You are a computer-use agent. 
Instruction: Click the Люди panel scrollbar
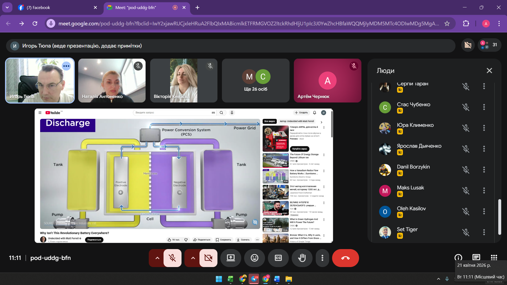click(x=500, y=217)
